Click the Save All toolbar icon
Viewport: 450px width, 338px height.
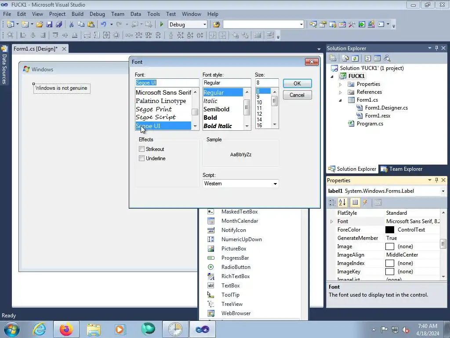[x=59, y=25]
